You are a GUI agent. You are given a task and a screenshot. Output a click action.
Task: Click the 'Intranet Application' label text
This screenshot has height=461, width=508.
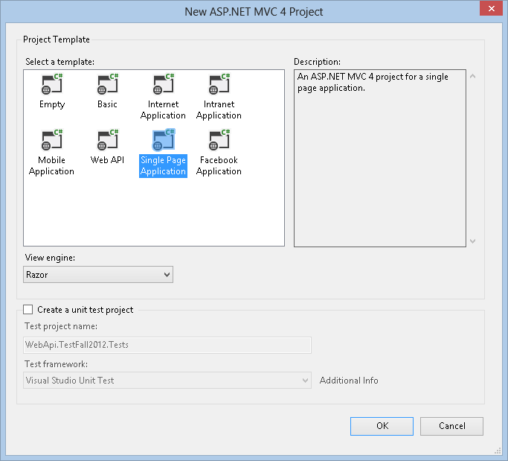coord(219,109)
